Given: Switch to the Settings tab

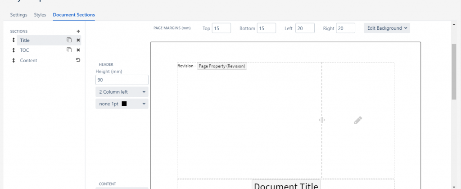Looking at the screenshot, I should (x=18, y=15).
